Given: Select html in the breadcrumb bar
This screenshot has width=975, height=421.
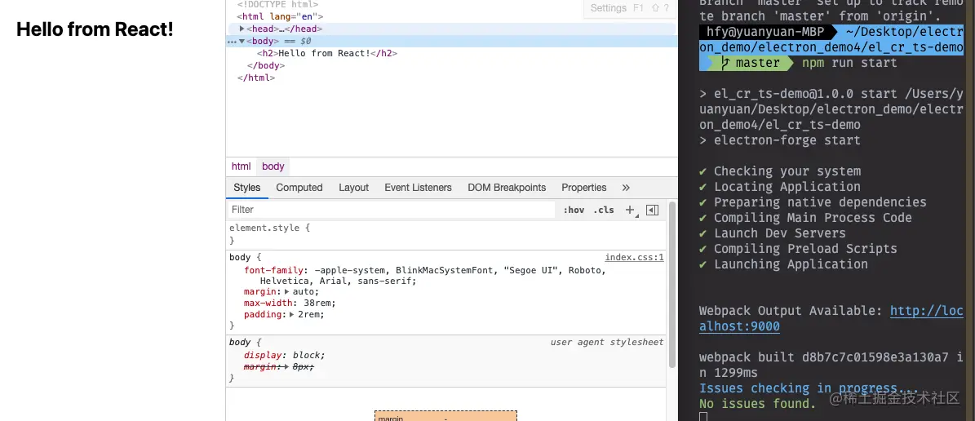Looking at the screenshot, I should click(242, 166).
